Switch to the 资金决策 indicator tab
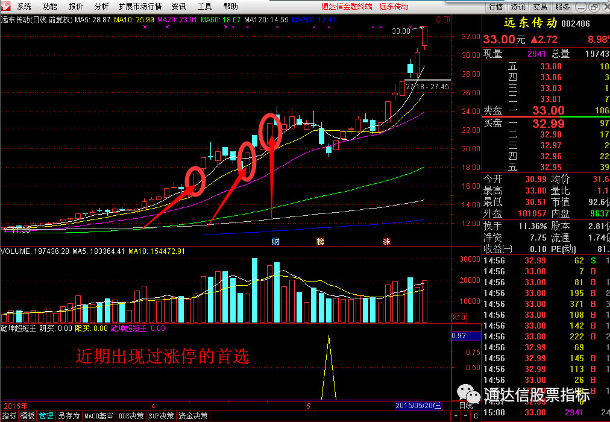The height and width of the screenshot is (422, 610). tap(193, 416)
